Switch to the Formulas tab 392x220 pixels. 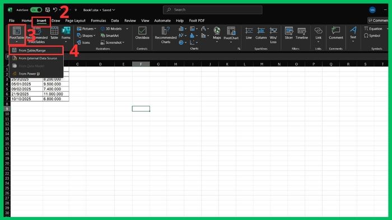(98, 21)
